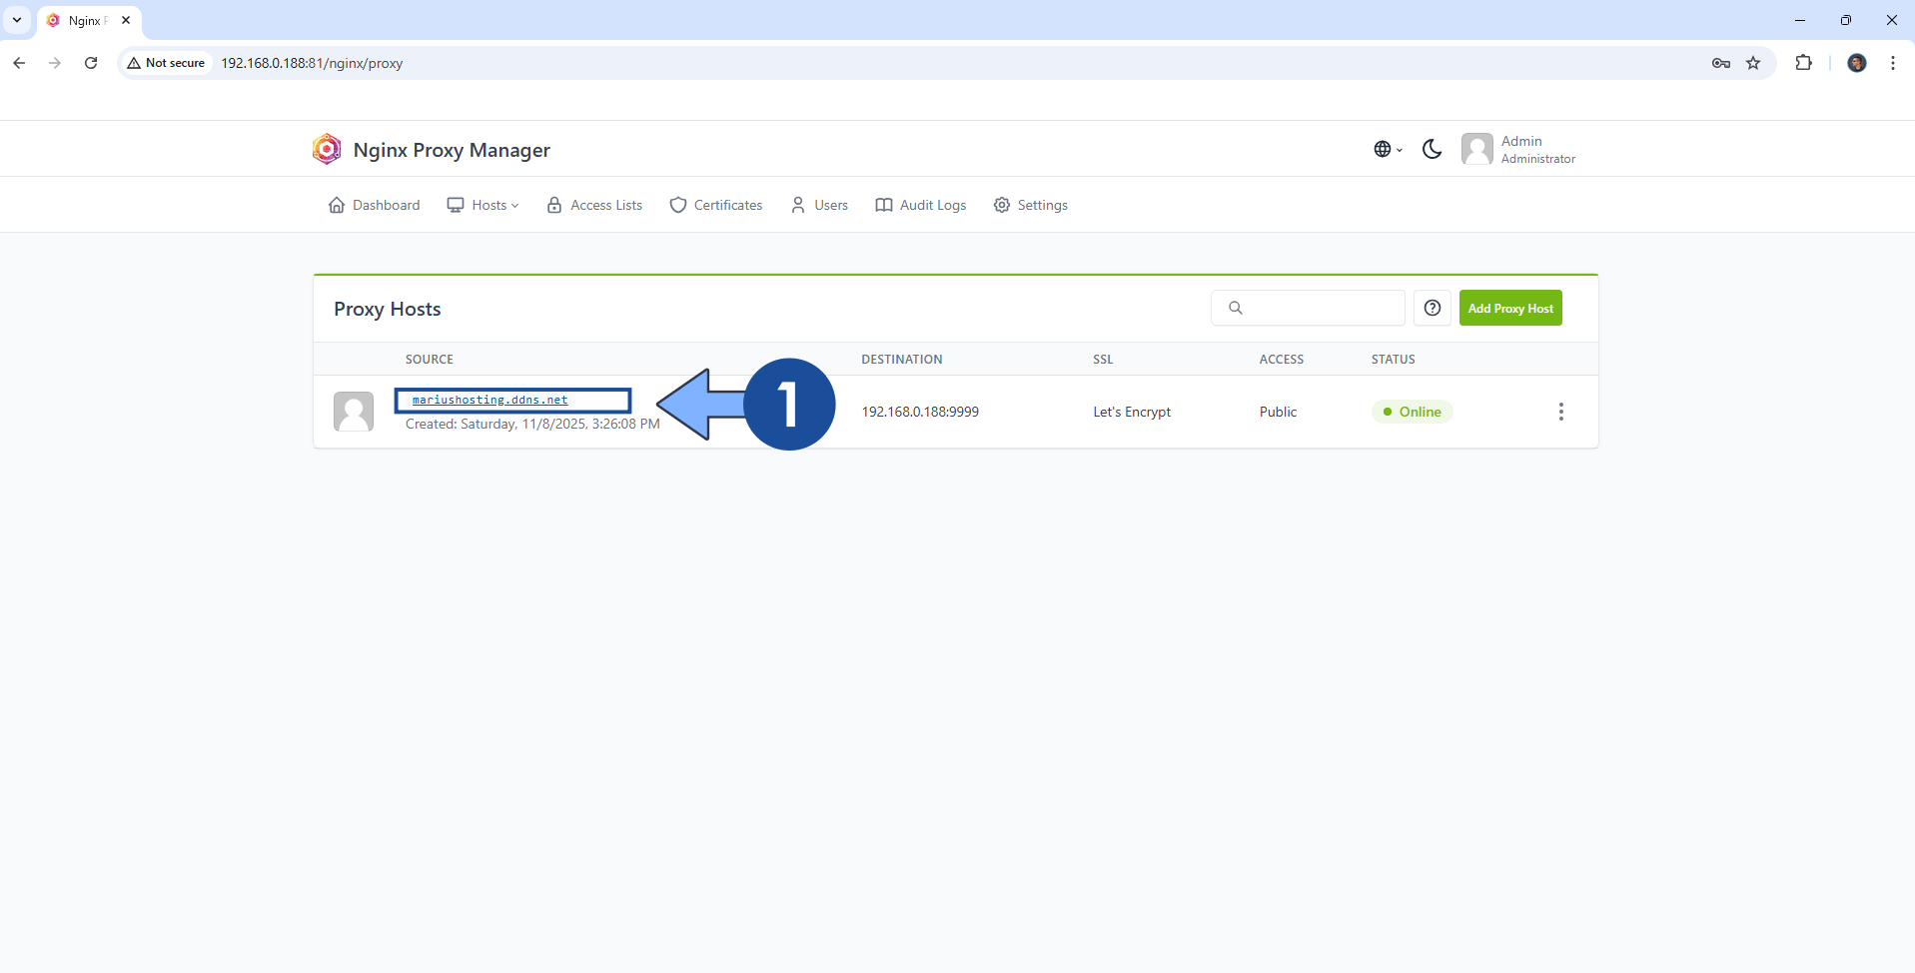
Task: Open the Audit Logs page
Action: click(x=932, y=205)
